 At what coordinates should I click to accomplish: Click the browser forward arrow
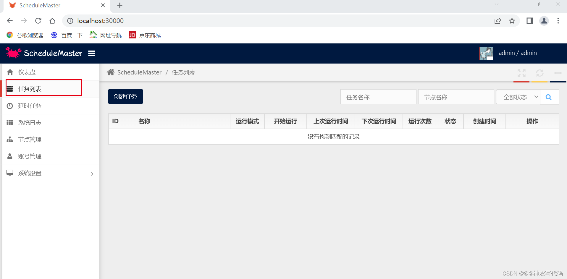[x=24, y=21]
